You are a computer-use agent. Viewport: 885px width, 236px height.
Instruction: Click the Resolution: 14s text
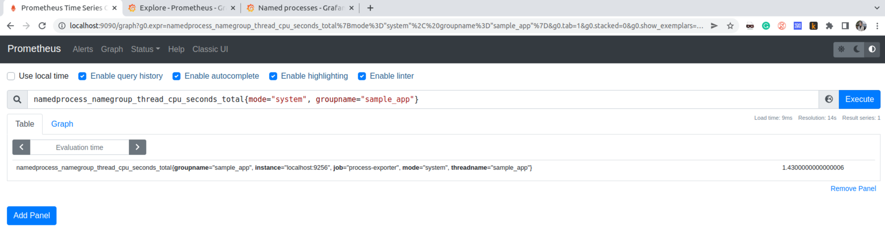pos(817,118)
